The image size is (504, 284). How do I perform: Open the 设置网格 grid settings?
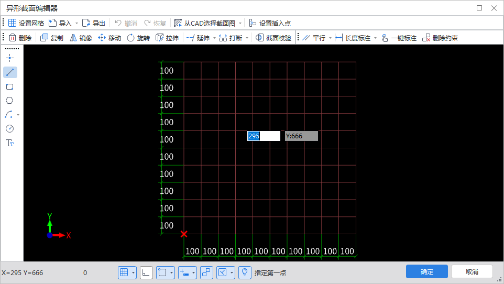[26, 23]
